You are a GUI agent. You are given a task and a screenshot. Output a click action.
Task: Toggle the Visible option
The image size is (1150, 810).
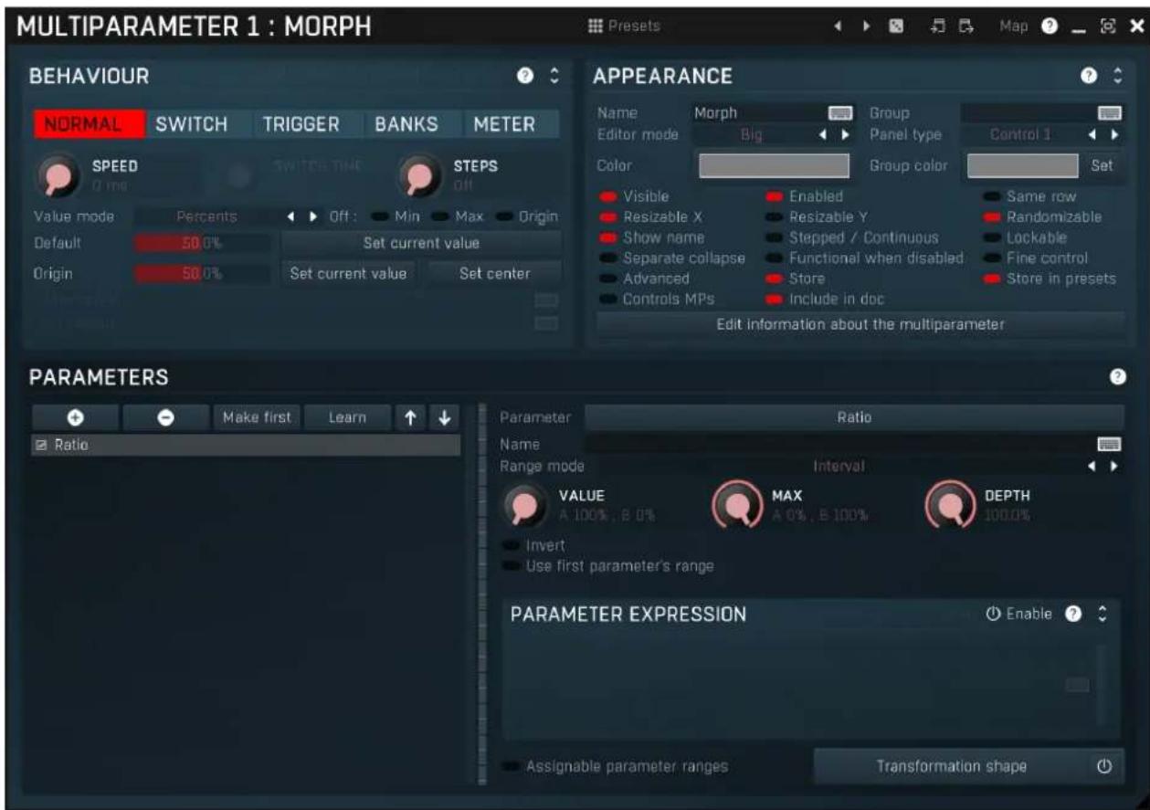point(634,196)
